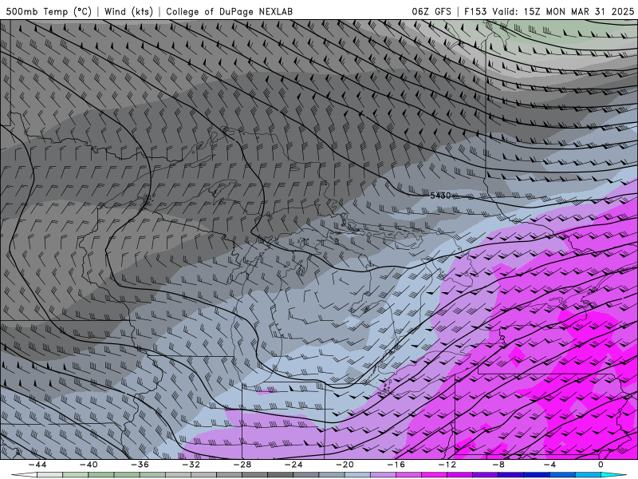Click the -40 colorbar label
Image resolution: width=638 pixels, height=479 pixels.
(89, 465)
